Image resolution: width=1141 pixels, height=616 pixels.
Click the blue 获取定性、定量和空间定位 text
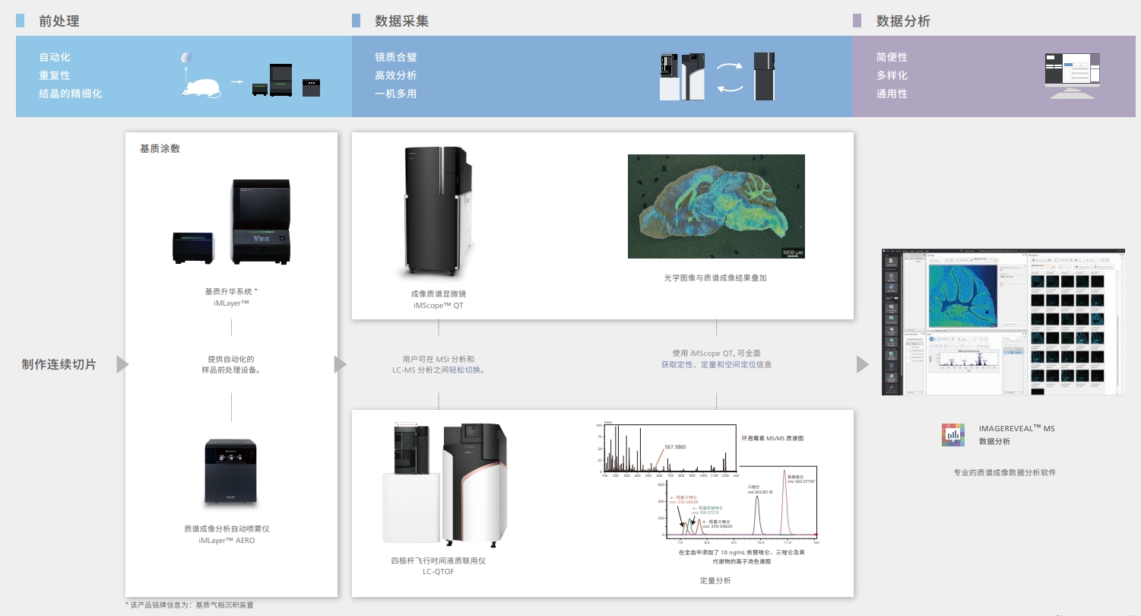point(708,365)
